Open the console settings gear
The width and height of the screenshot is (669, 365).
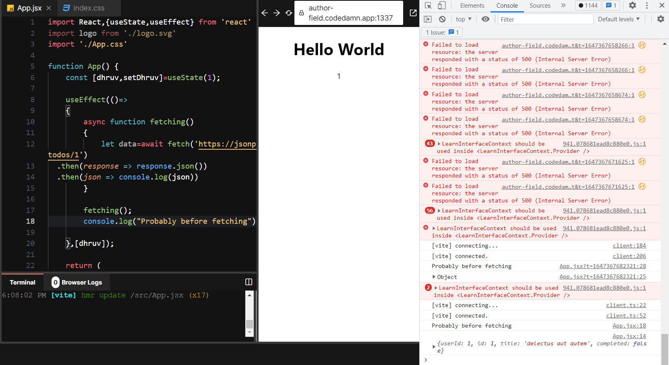pos(661,19)
